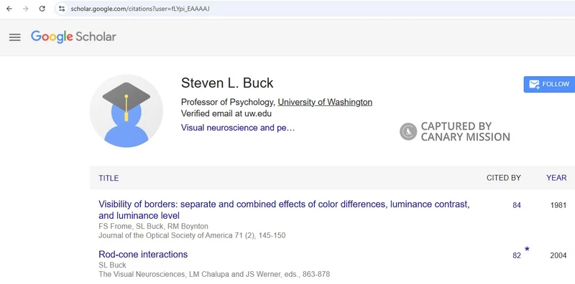The height and width of the screenshot is (284, 575).
Task: Reload the page with the refresh icon
Action: click(42, 9)
